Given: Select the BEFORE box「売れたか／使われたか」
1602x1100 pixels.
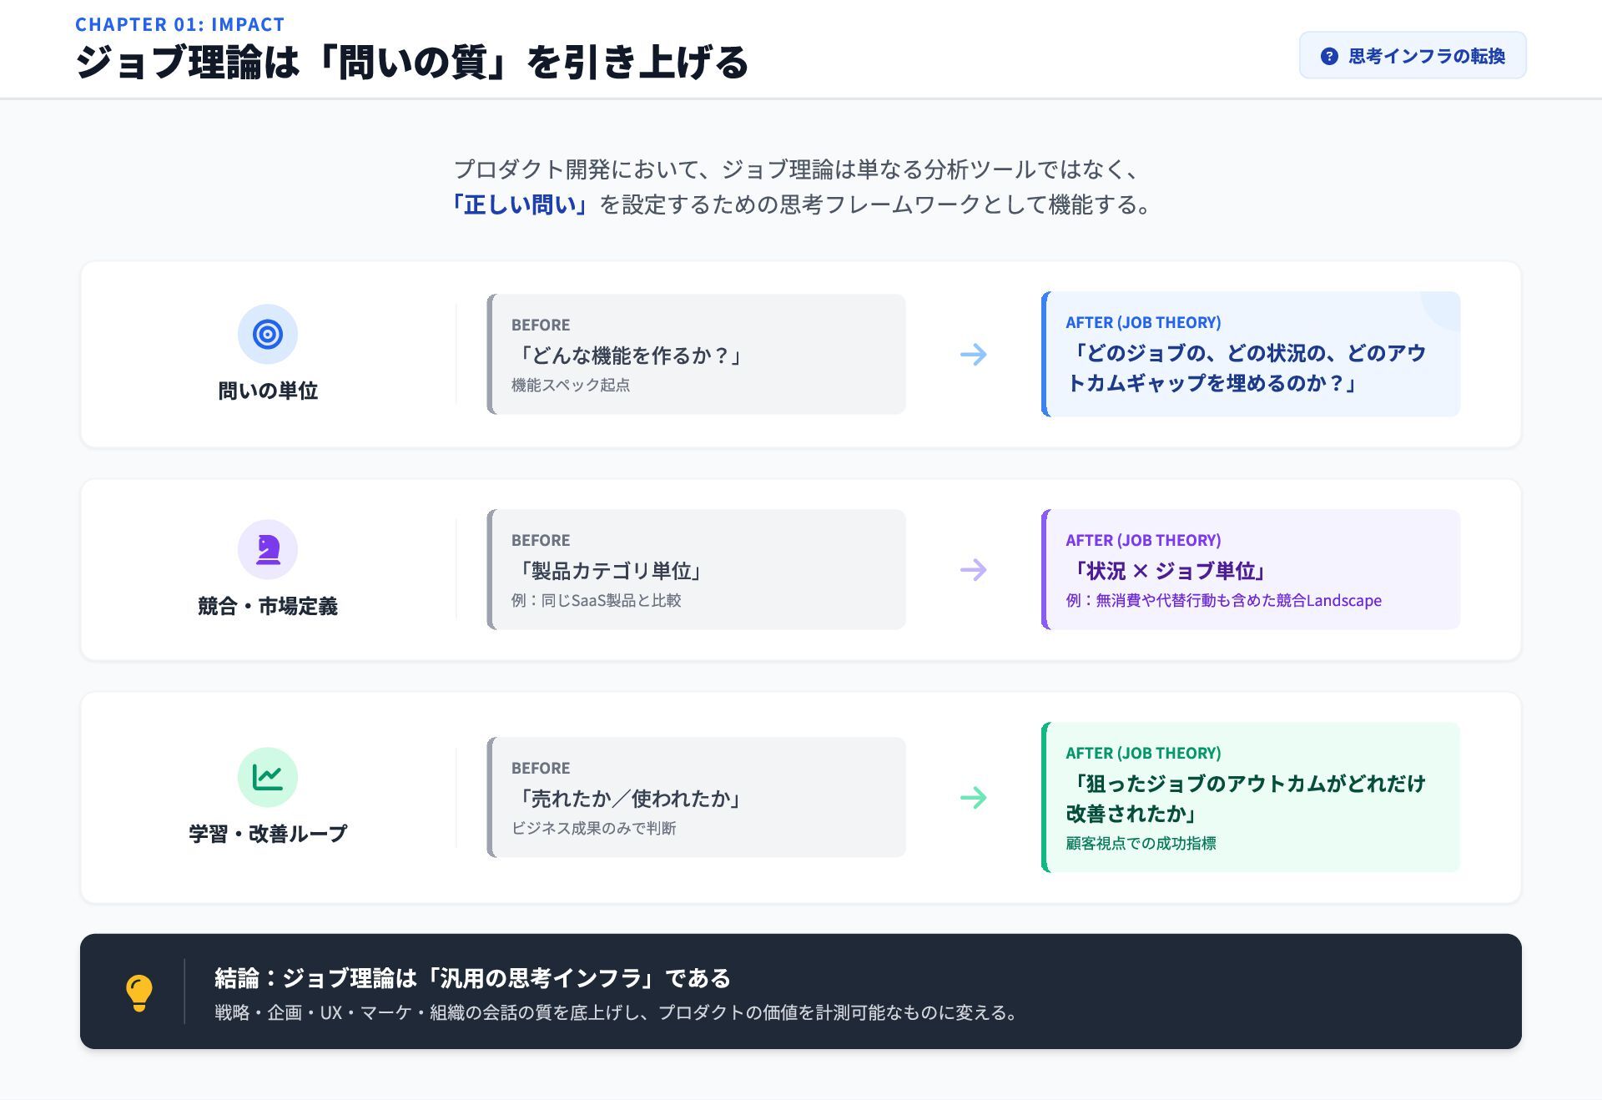Looking at the screenshot, I should [697, 798].
